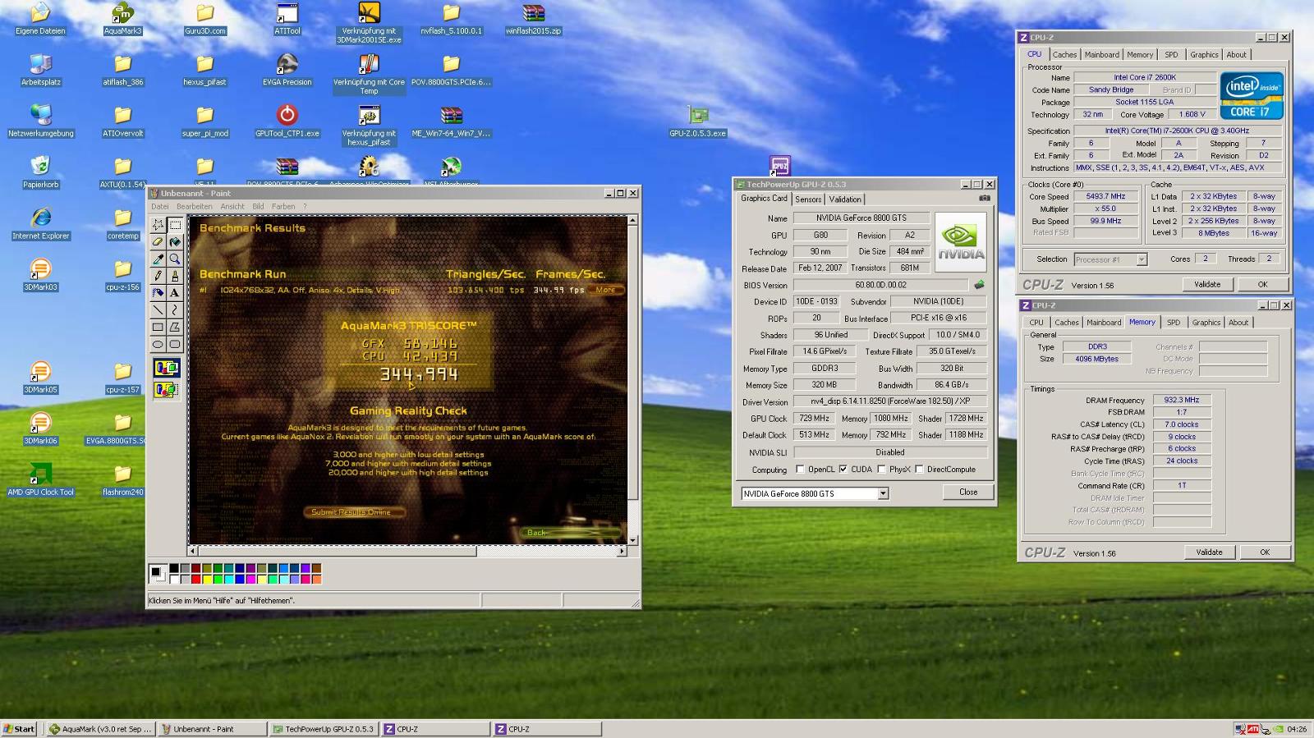Screen dimensions: 1314x738
Task: Pick the black color swatch in Paint palette
Action: click(x=174, y=568)
